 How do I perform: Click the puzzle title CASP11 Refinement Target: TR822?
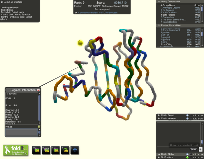[x=108, y=6]
